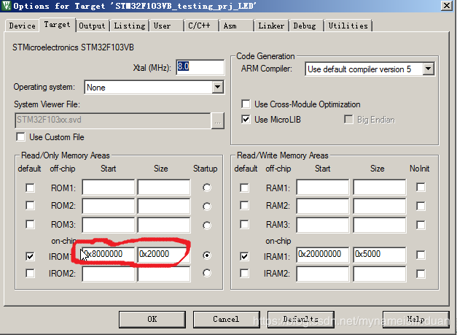
Task: Click the IRAM2 Start field
Action: pyautogui.click(x=323, y=274)
